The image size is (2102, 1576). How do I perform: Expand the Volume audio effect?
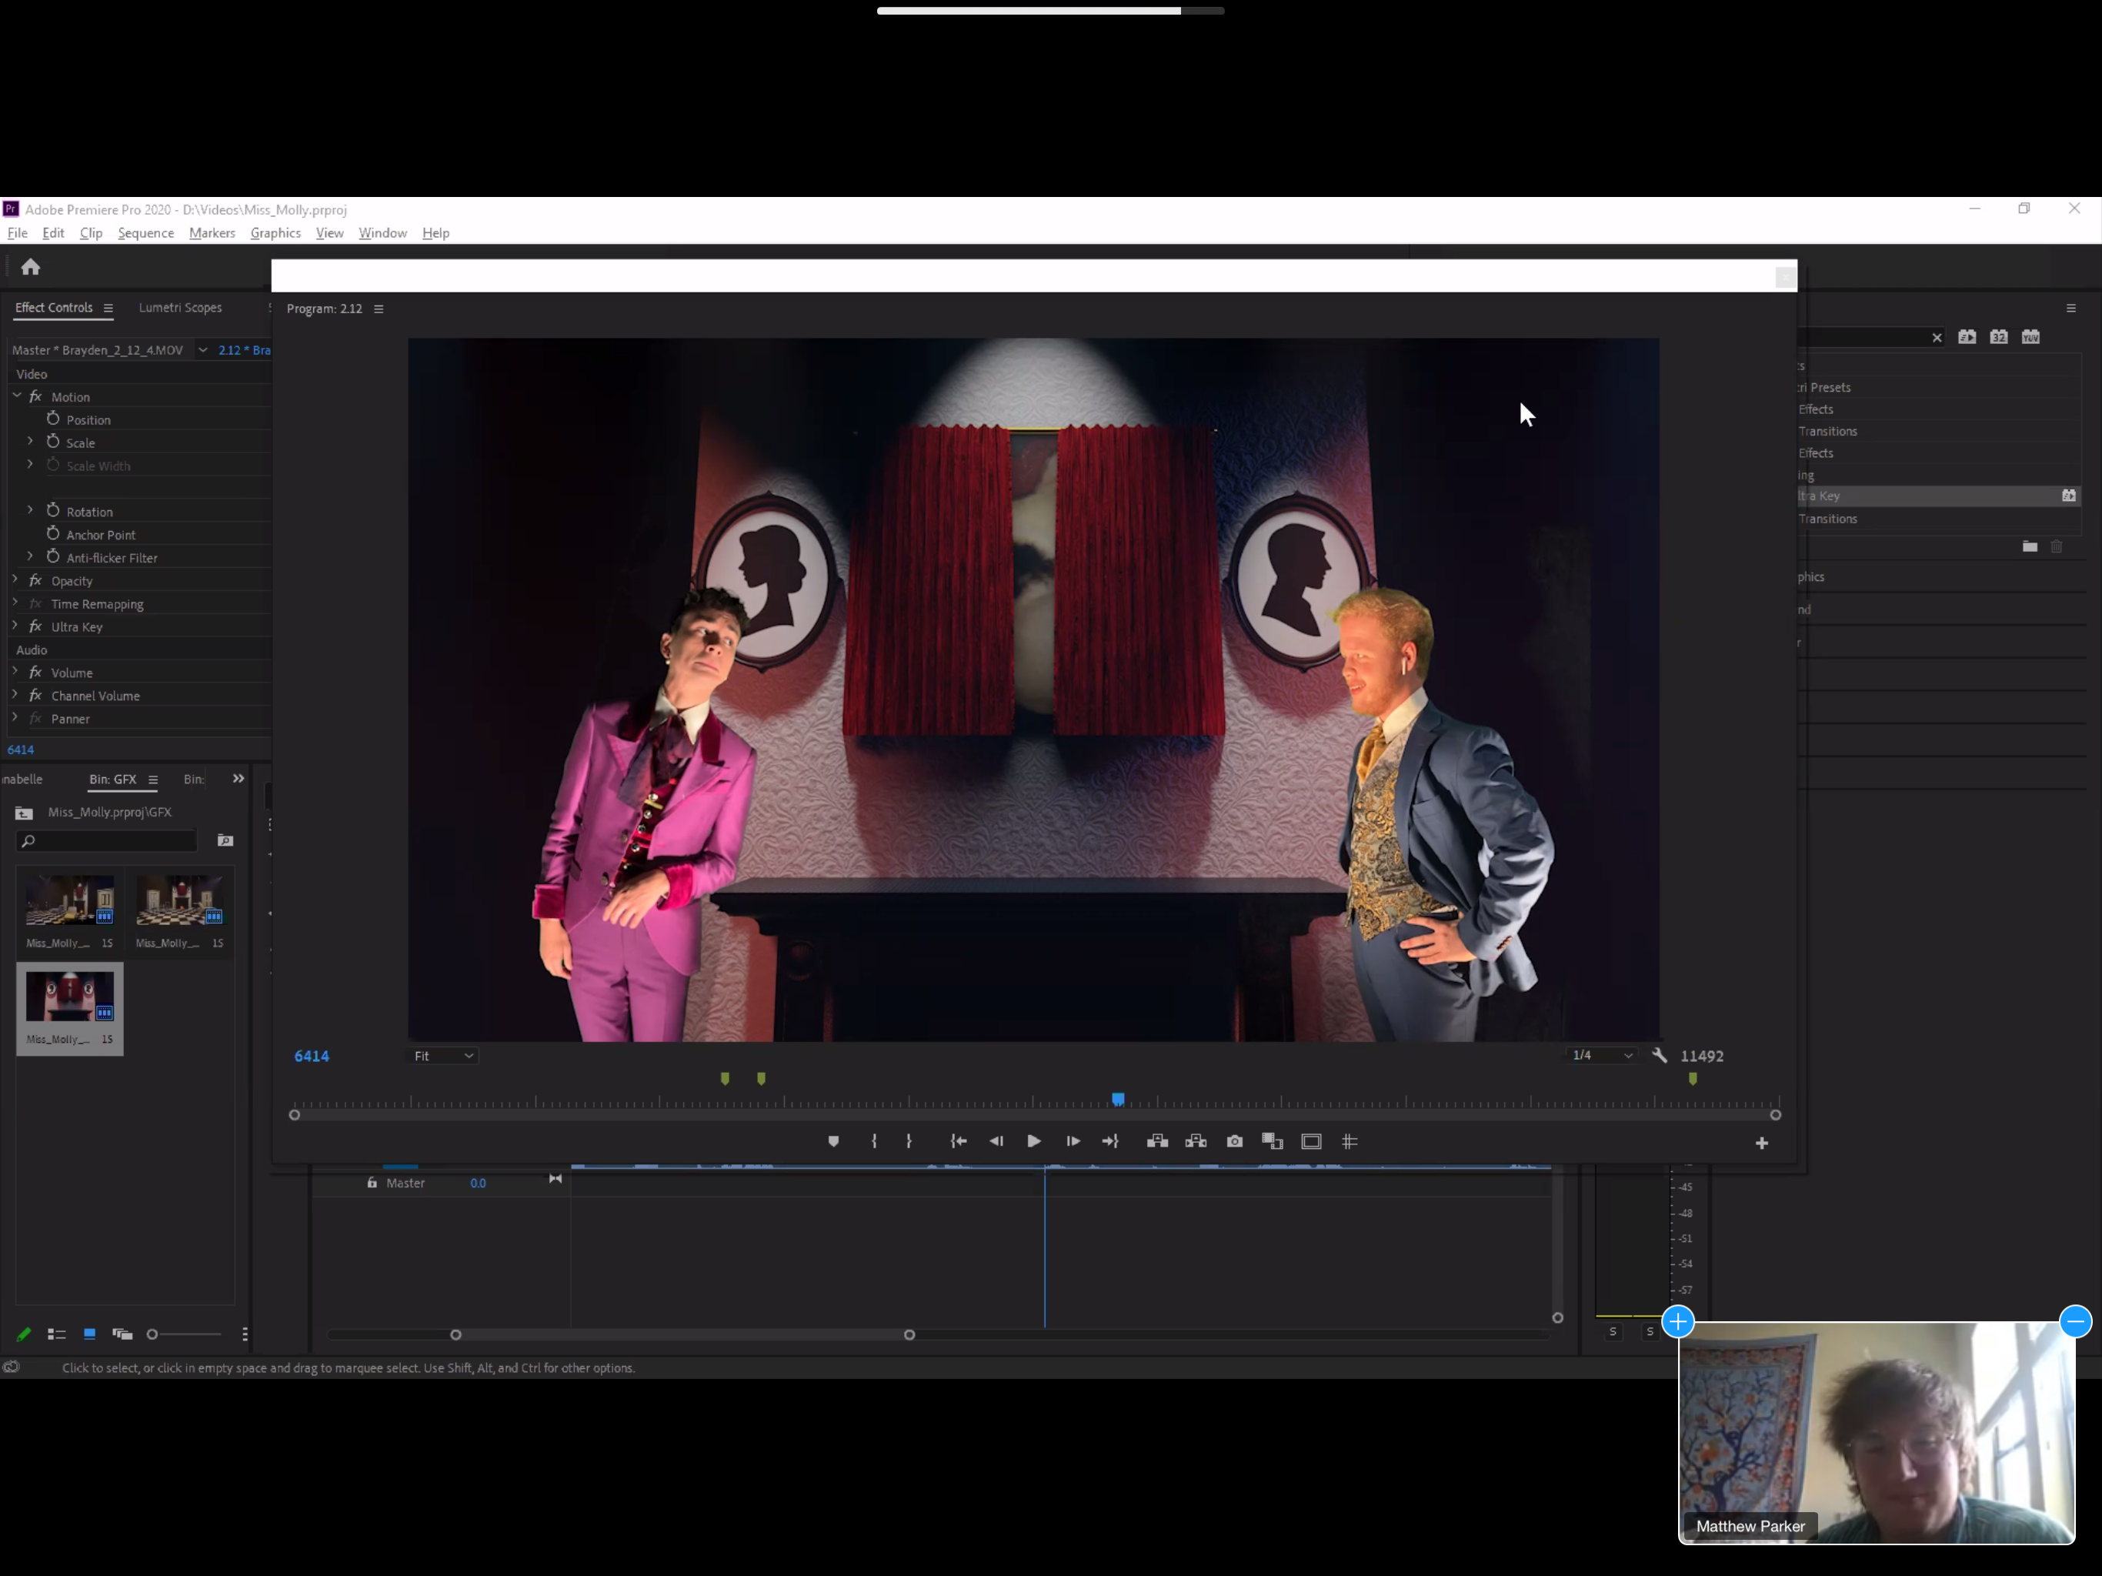pos(15,671)
